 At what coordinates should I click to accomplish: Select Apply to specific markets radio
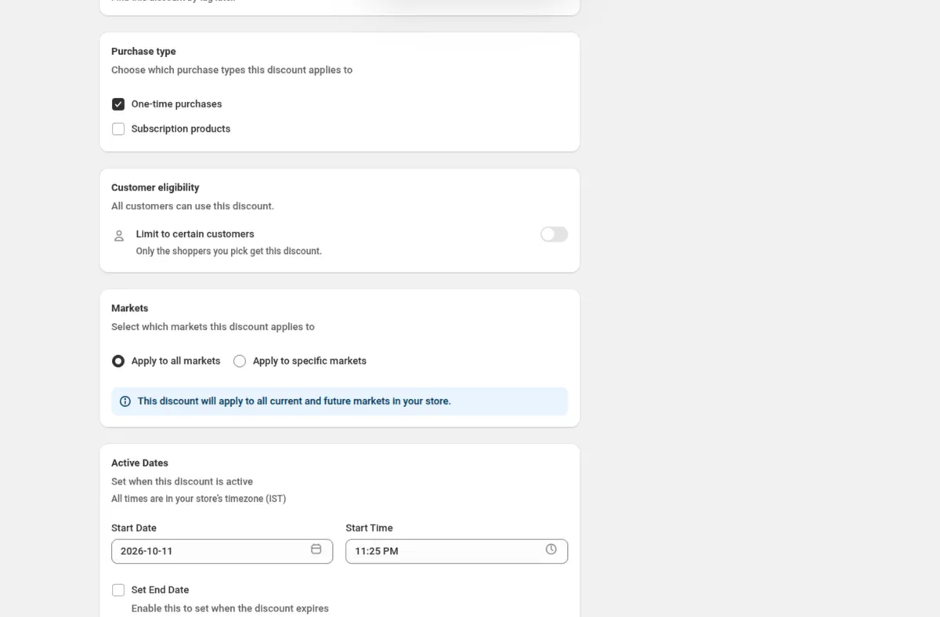[240, 361]
